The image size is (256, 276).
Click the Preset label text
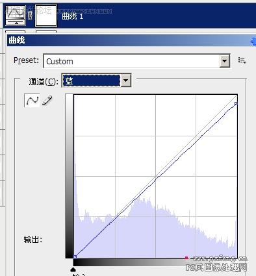click(x=26, y=60)
